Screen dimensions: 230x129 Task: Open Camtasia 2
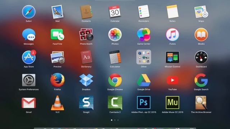click(x=115, y=103)
